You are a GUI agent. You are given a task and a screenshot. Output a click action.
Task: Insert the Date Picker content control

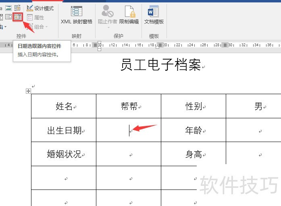pyautogui.click(x=18, y=17)
